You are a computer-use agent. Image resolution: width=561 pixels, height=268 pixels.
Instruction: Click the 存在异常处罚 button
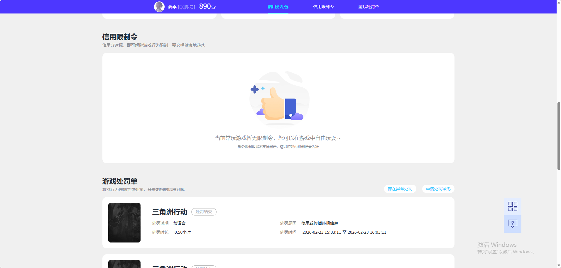400,189
